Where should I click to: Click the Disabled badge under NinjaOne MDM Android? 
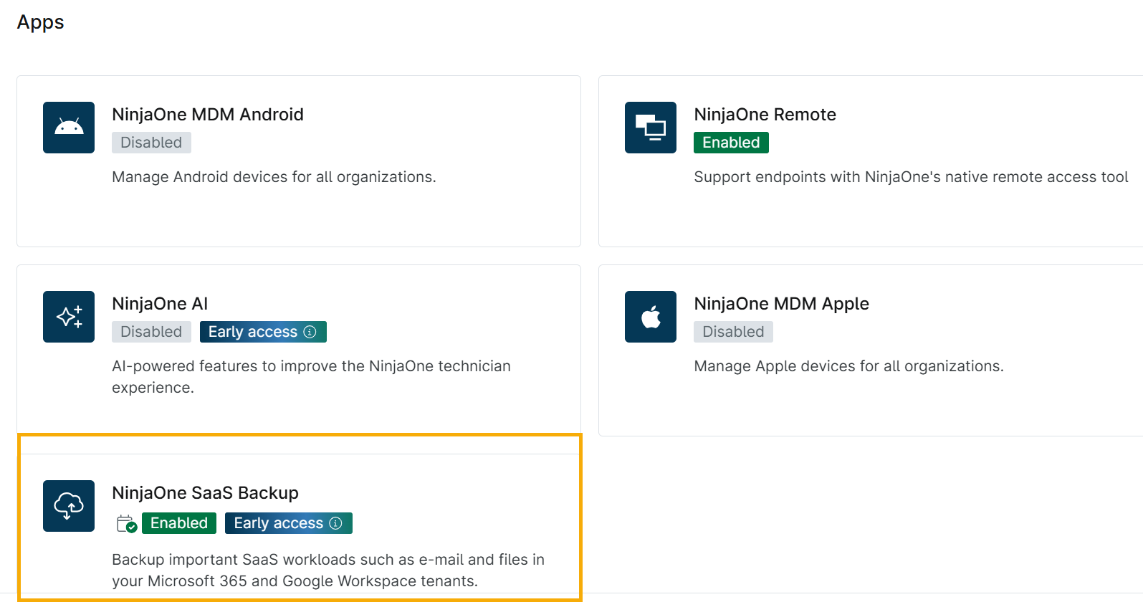(x=151, y=143)
